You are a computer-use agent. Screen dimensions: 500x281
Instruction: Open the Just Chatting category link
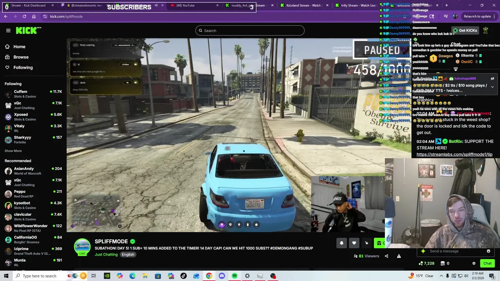[x=106, y=254]
